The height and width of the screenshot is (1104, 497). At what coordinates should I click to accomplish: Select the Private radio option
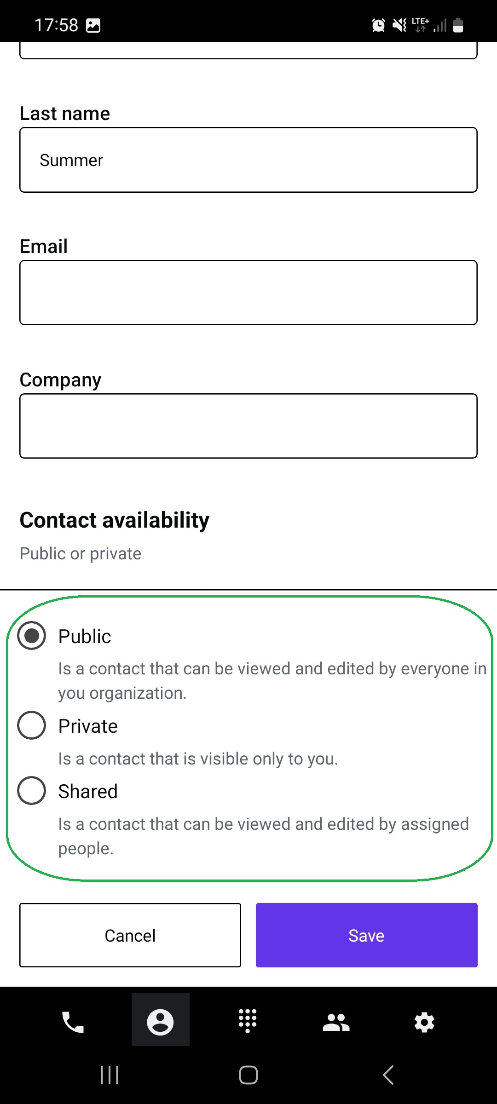pyautogui.click(x=31, y=725)
